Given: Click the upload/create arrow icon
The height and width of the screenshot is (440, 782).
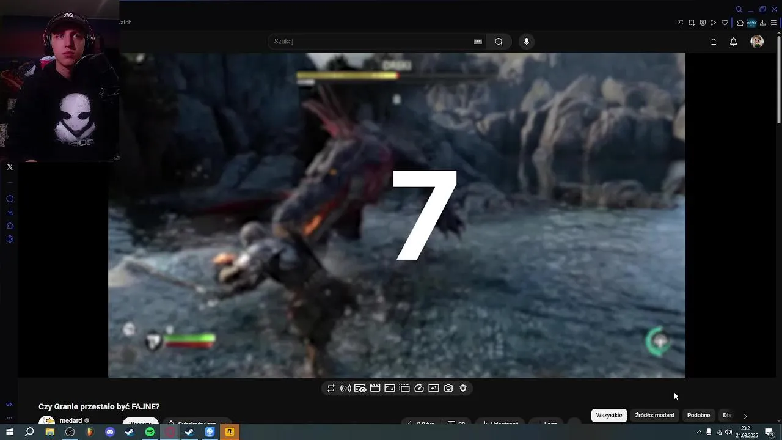Looking at the screenshot, I should (714, 42).
